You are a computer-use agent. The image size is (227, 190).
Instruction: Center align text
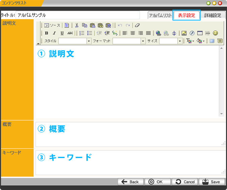(x=133, y=33)
